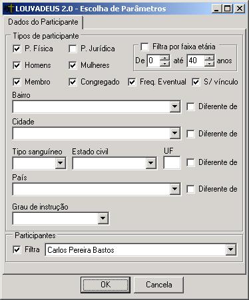Uncheck the Mulheres checkbox
The width and height of the screenshot is (249, 300).
(73, 65)
